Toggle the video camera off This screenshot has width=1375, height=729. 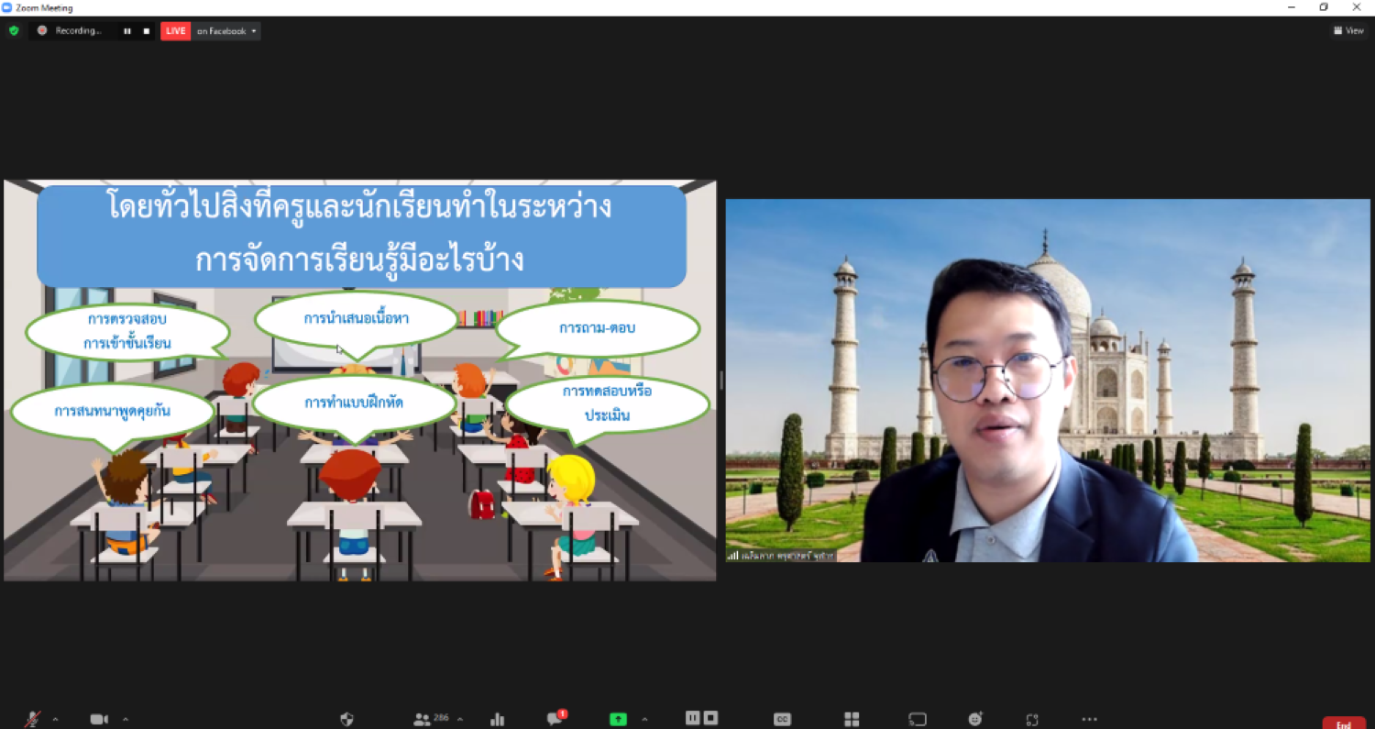click(x=99, y=719)
